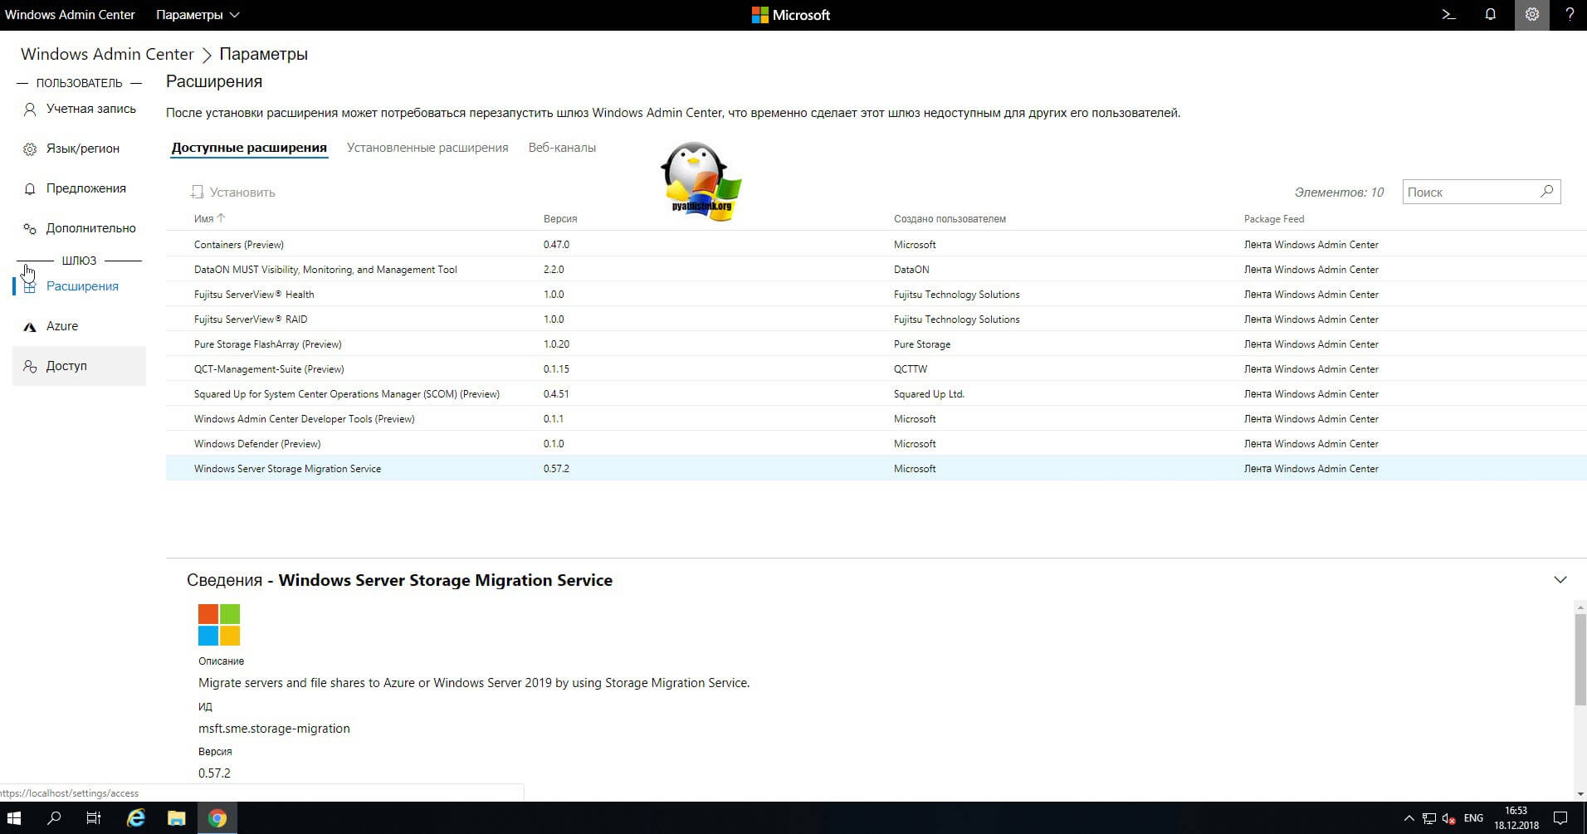Click the Microsoft logo in header

click(x=791, y=15)
